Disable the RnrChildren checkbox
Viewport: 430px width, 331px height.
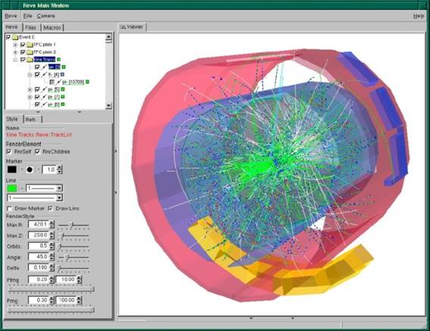[38, 151]
